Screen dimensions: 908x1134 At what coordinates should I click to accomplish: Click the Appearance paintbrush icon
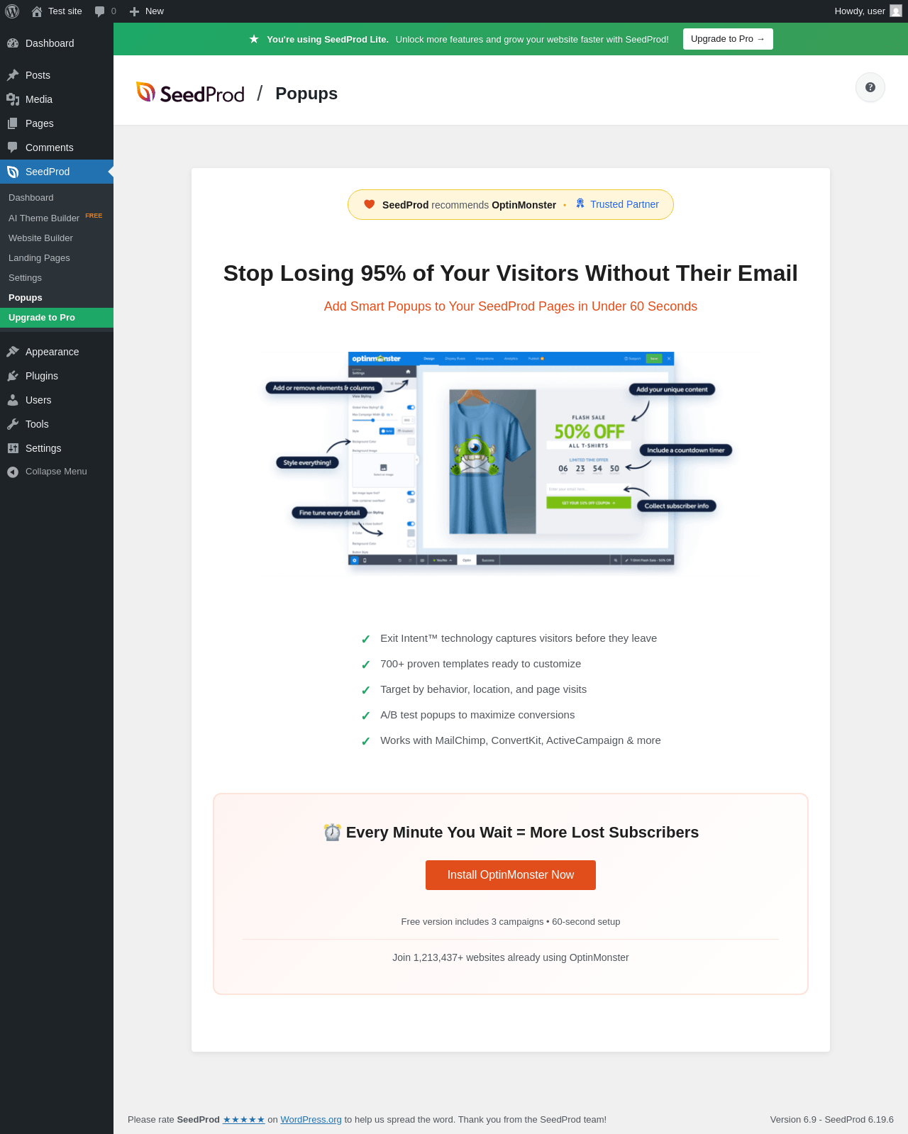(x=13, y=352)
